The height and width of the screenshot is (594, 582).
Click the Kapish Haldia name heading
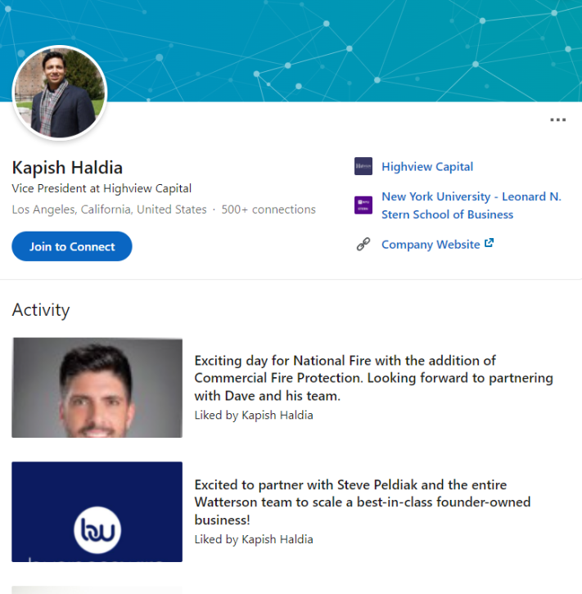tap(67, 168)
